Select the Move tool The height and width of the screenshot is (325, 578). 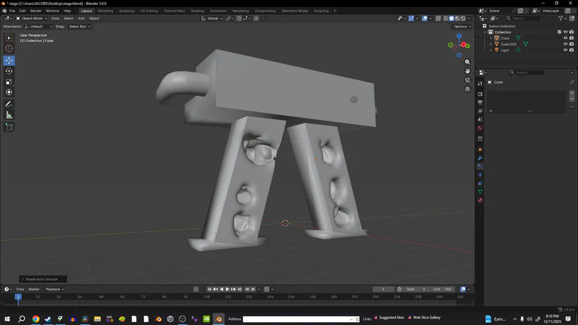[x=9, y=60]
